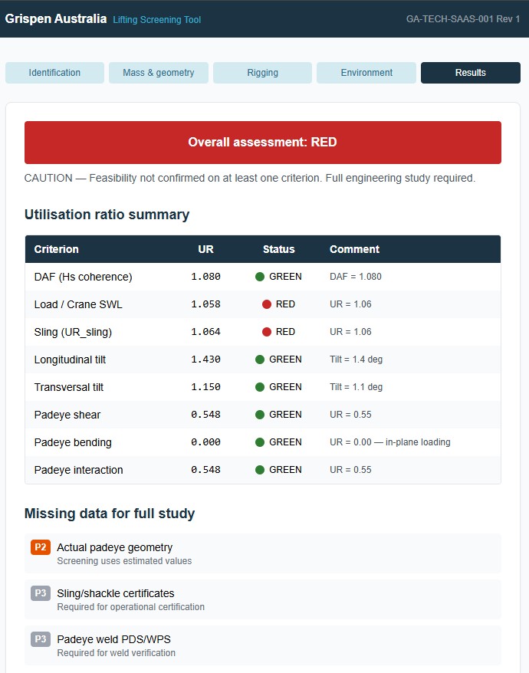This screenshot has height=673, width=529.
Task: Select the Sling (UR_sling) criterion
Action: pos(73,332)
